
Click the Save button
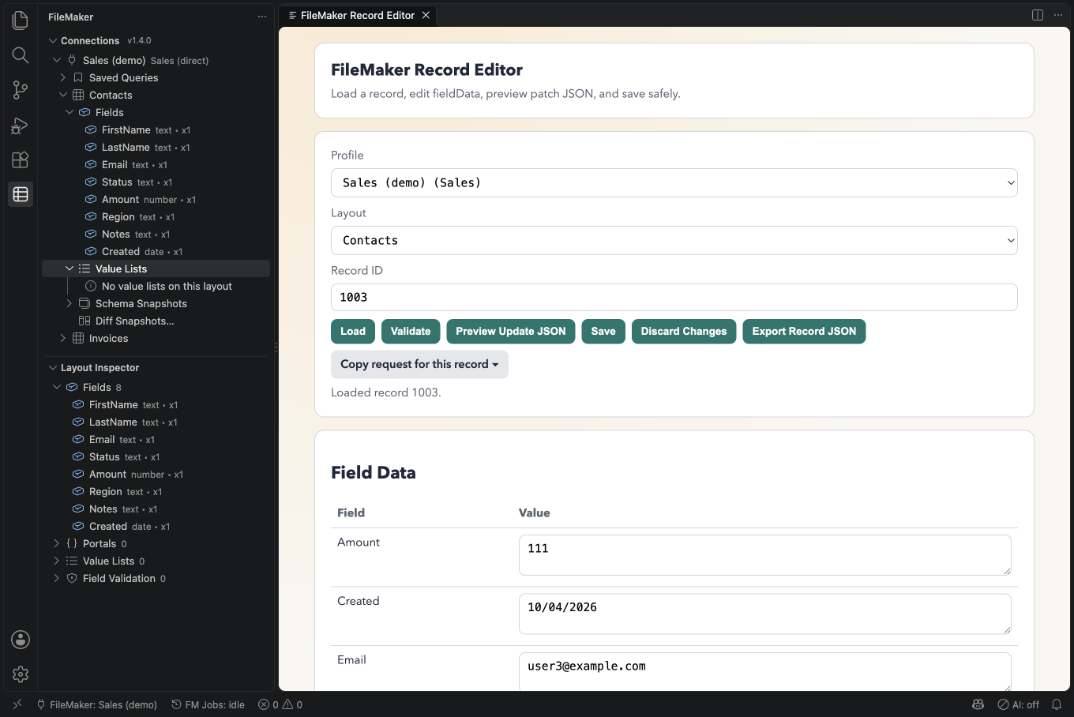pyautogui.click(x=603, y=332)
